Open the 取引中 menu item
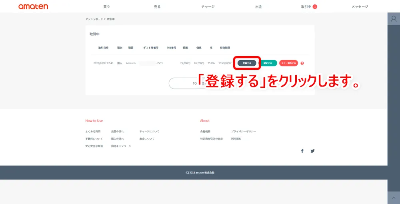This screenshot has height=204, width=400. (306, 7)
